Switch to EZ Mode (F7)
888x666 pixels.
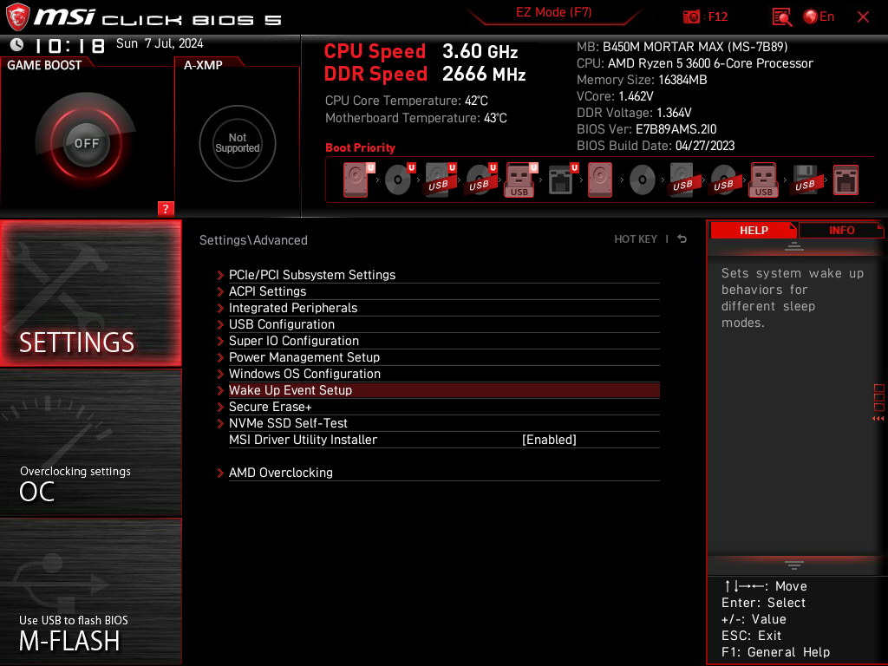pos(553,12)
